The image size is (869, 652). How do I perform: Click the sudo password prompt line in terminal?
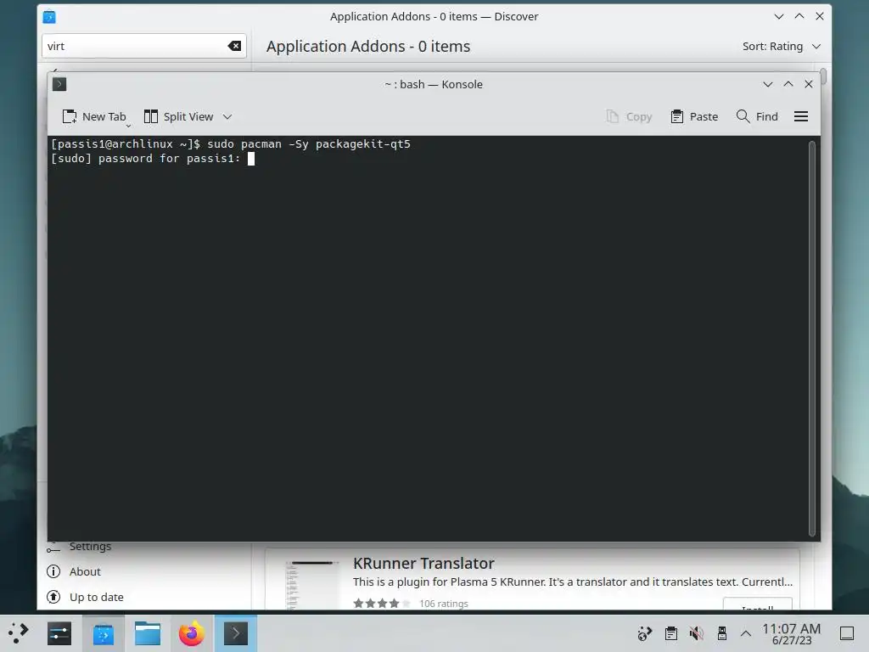coord(153,159)
